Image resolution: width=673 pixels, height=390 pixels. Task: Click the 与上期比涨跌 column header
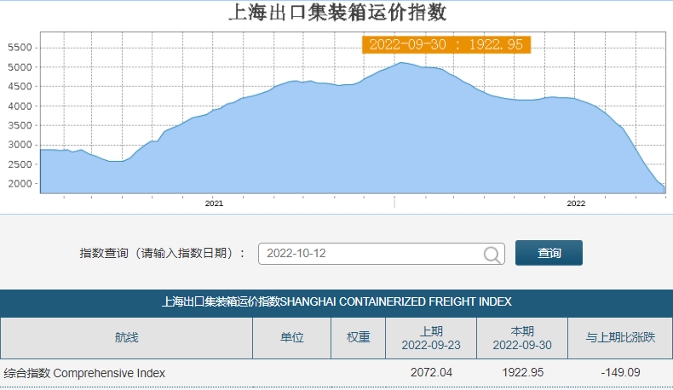[x=620, y=338]
